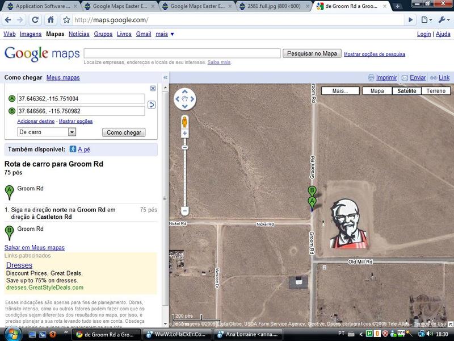
Task: Bookmark page with the star icon
Action: (x=66, y=20)
